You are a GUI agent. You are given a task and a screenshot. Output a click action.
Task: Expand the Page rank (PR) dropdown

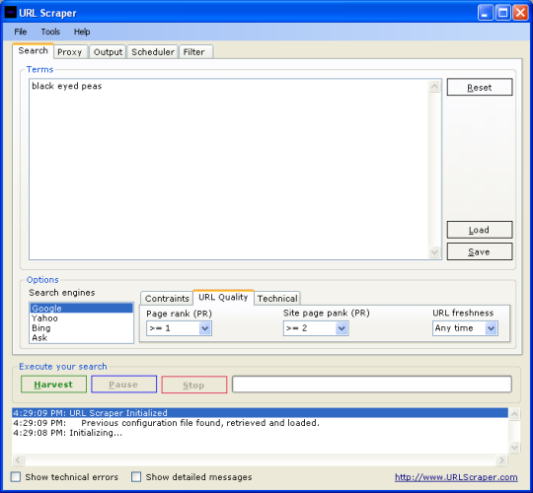coord(204,328)
